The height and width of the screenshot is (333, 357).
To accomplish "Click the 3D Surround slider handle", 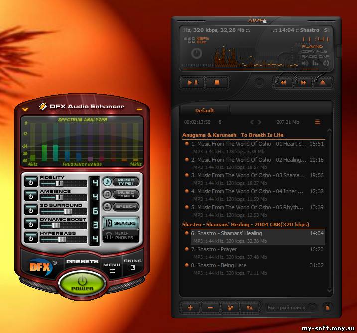I will pyautogui.click(x=68, y=211).
